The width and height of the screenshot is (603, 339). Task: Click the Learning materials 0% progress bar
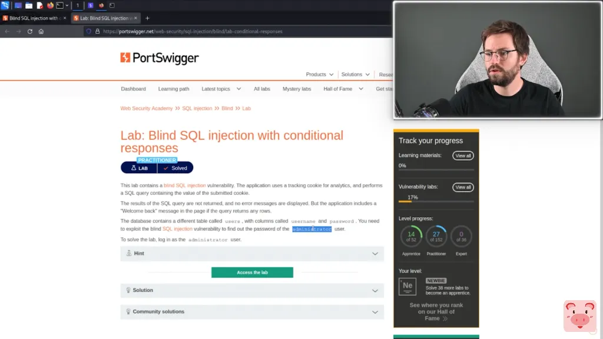[436, 169]
